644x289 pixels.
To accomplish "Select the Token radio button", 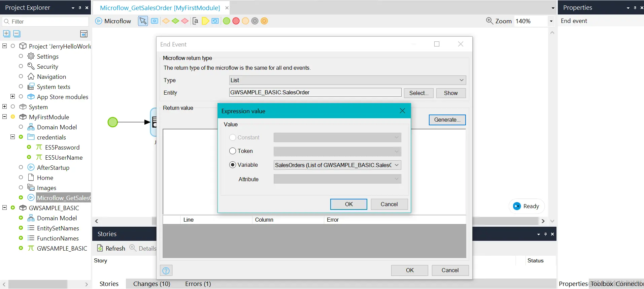I will [233, 151].
